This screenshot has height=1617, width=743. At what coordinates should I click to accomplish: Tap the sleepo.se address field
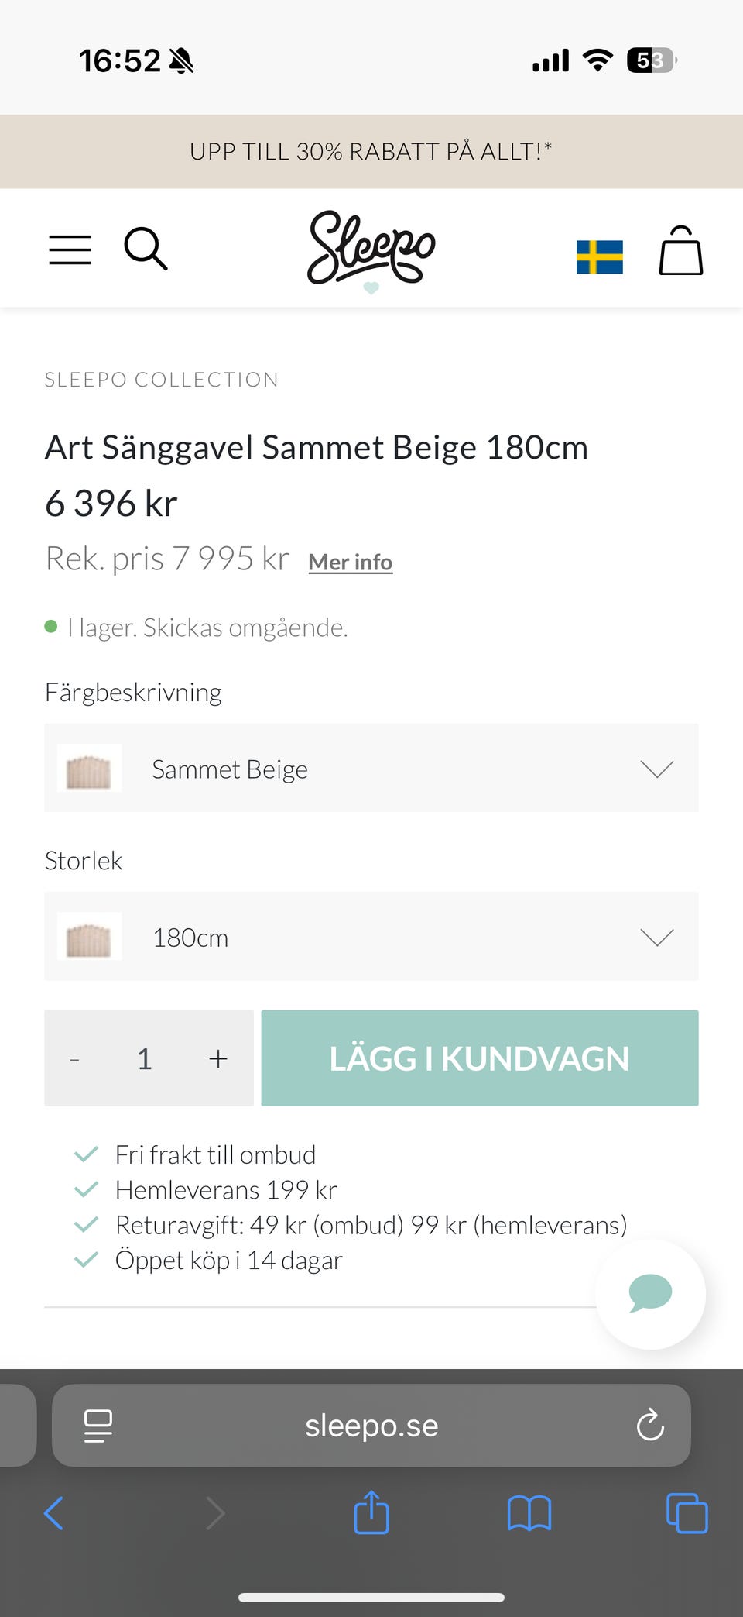[371, 1425]
